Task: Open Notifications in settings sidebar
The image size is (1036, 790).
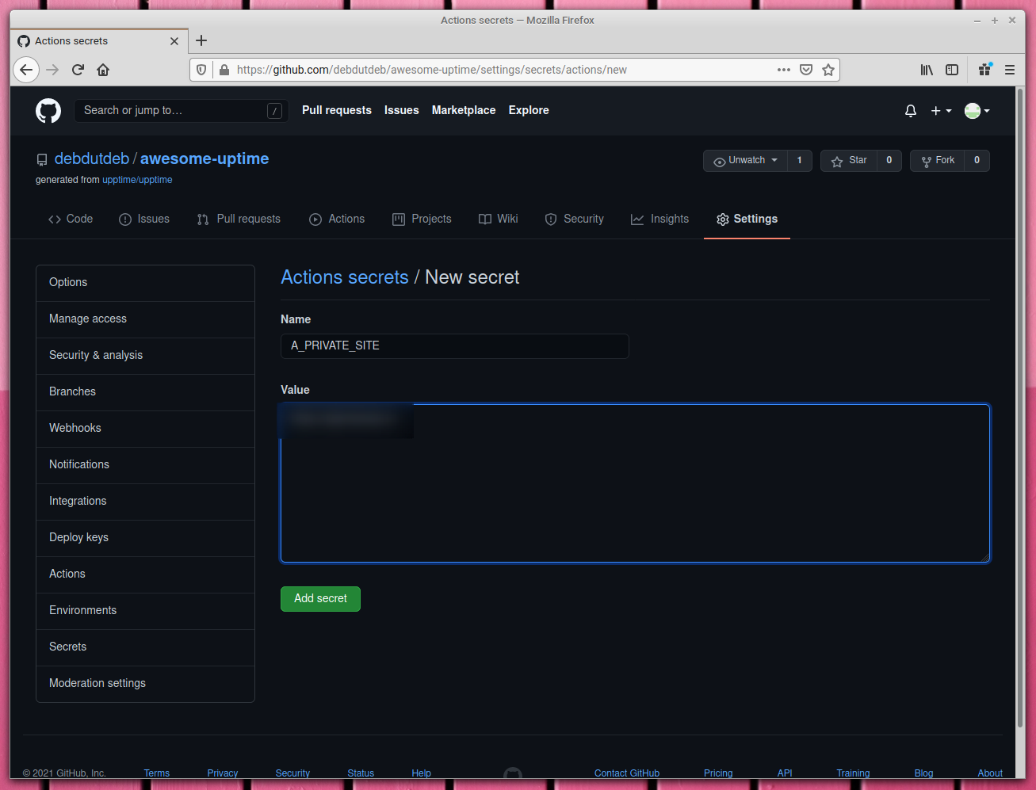Action: click(x=145, y=465)
